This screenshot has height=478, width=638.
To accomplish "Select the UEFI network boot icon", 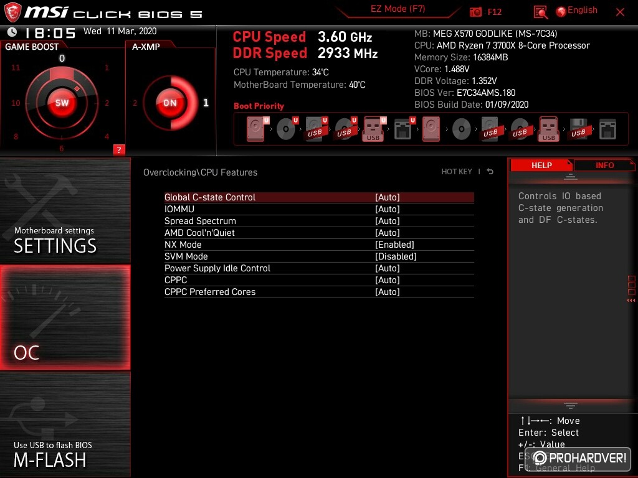I will 404,129.
